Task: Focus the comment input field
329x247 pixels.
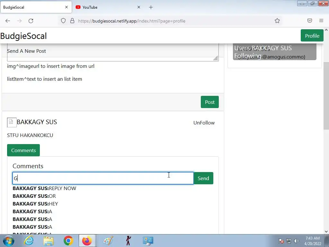Action: (x=103, y=178)
